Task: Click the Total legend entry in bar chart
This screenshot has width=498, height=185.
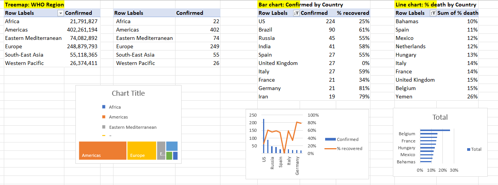Action: click(x=476, y=149)
